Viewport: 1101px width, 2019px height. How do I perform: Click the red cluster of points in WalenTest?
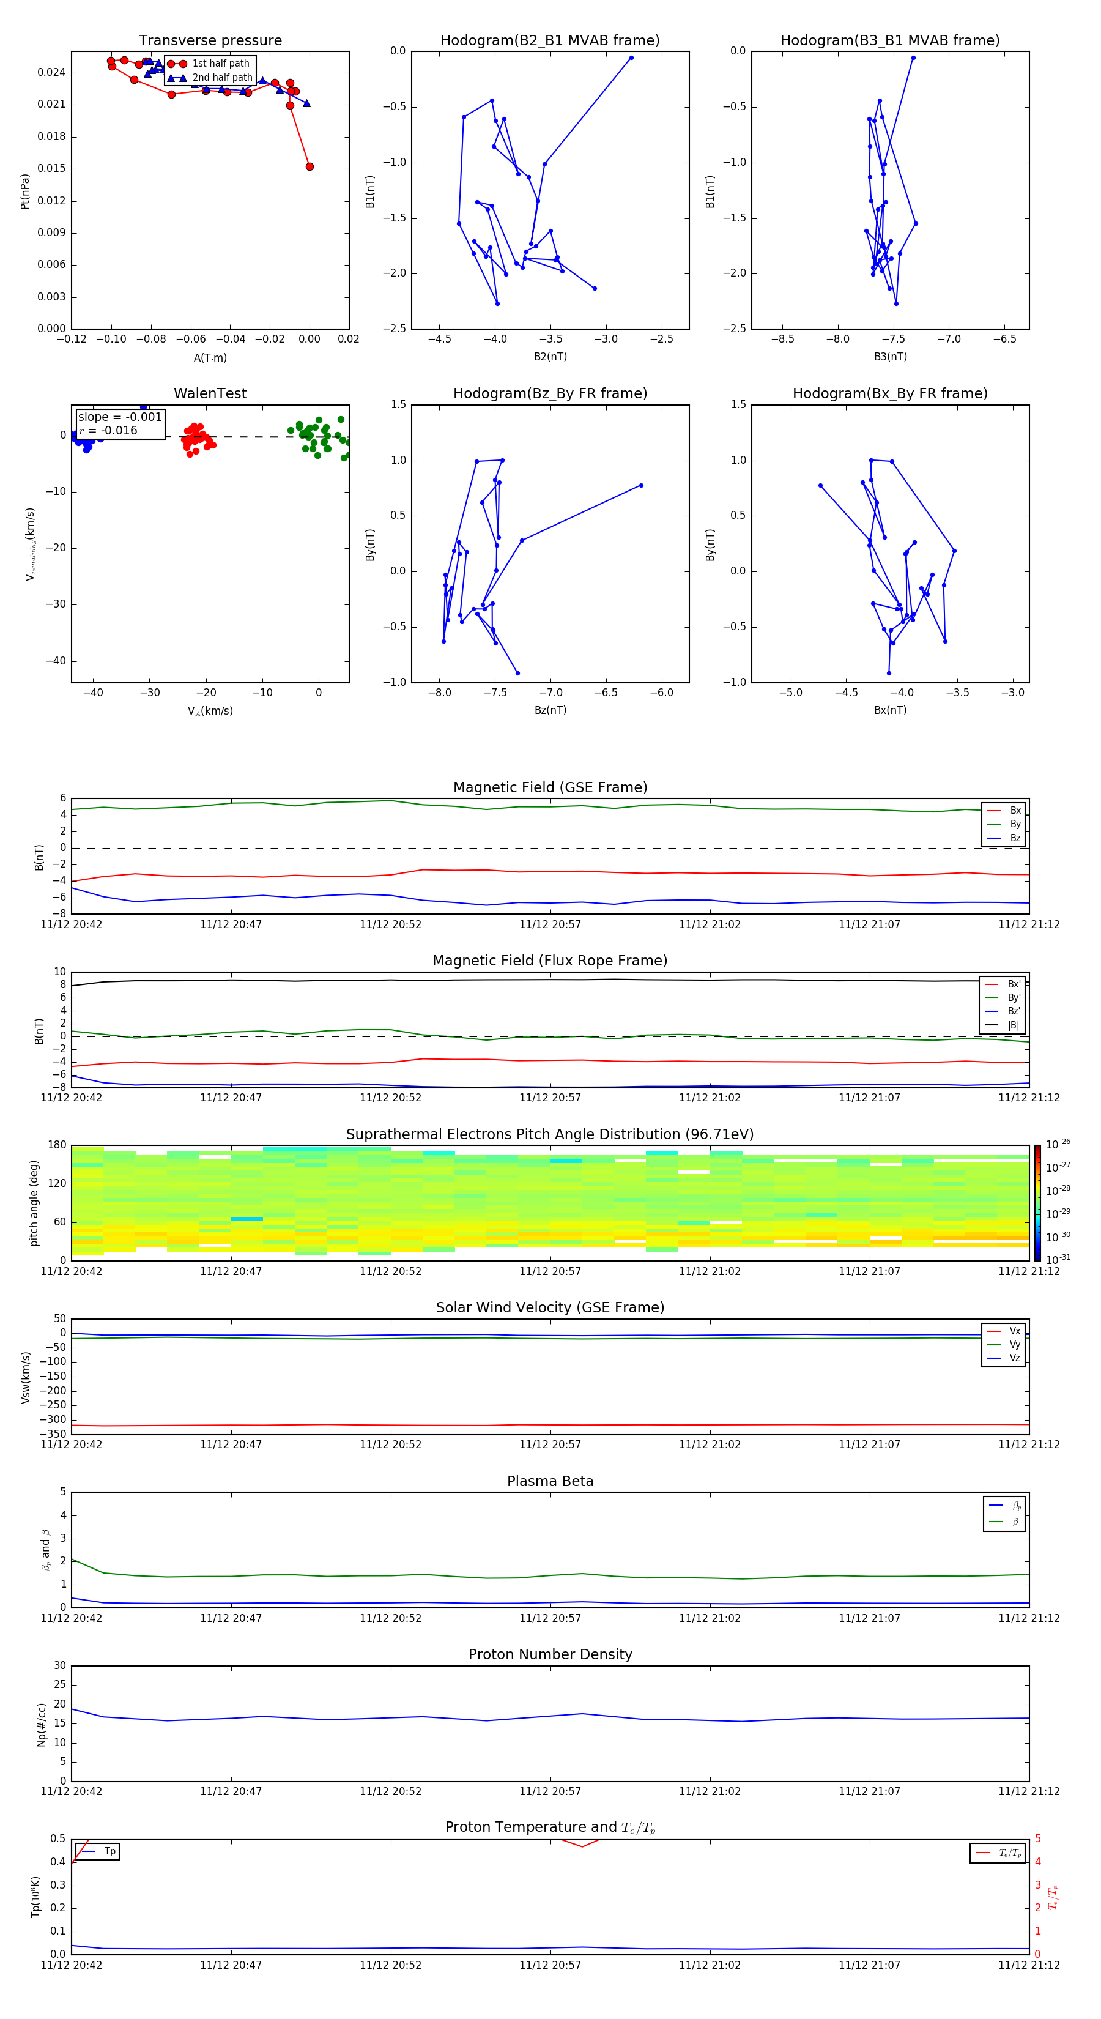(198, 439)
